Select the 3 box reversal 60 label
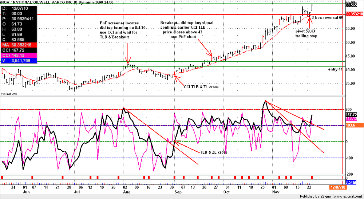Screen dimensions: 364x199 327,17
